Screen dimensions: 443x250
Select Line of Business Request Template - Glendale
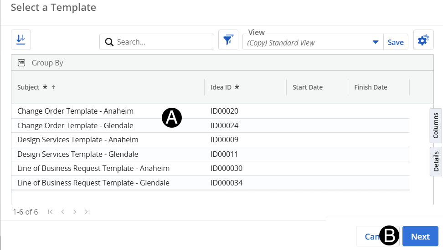[x=93, y=183]
